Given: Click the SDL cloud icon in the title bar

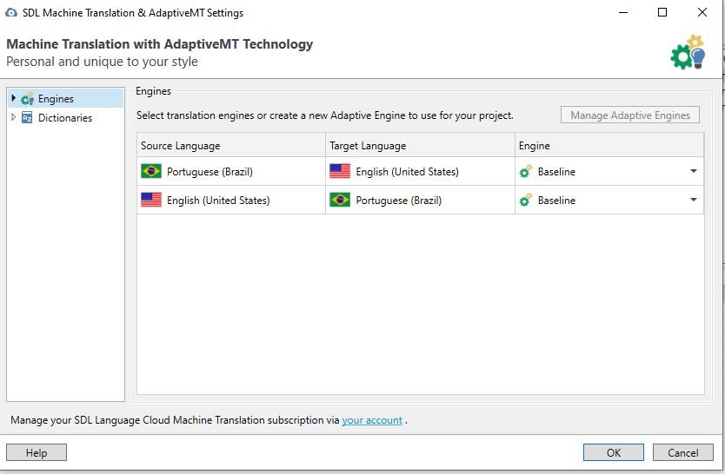Looking at the screenshot, I should (11, 13).
